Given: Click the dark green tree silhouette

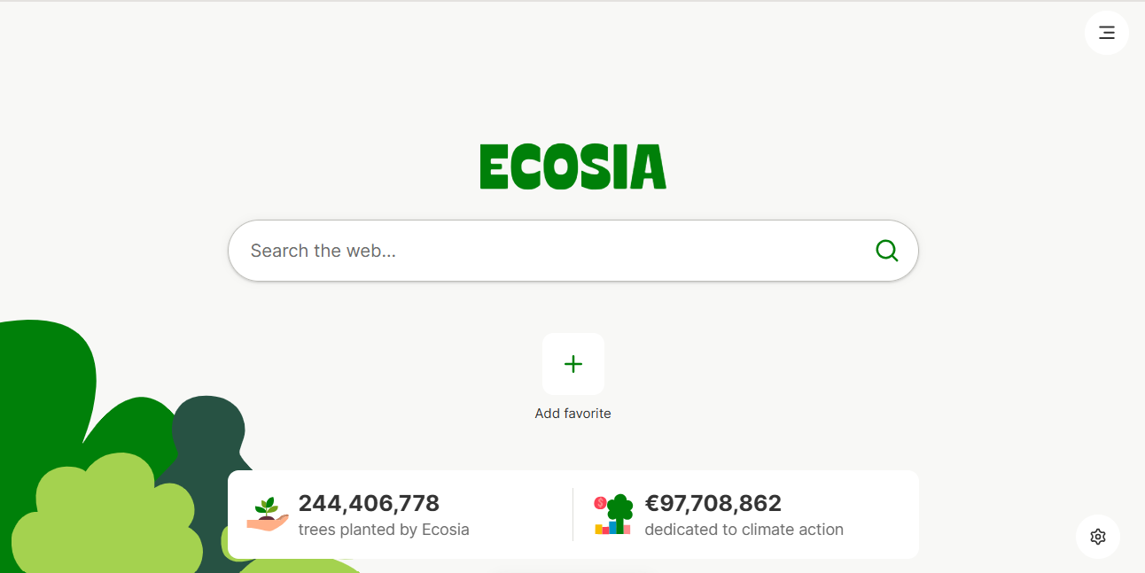Looking at the screenshot, I should point(208,434).
